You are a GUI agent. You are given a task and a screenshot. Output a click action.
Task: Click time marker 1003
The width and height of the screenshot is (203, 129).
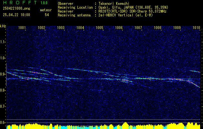pos(61,27)
